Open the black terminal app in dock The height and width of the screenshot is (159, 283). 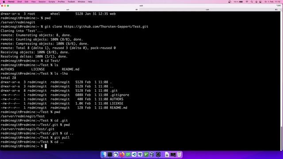110,154
